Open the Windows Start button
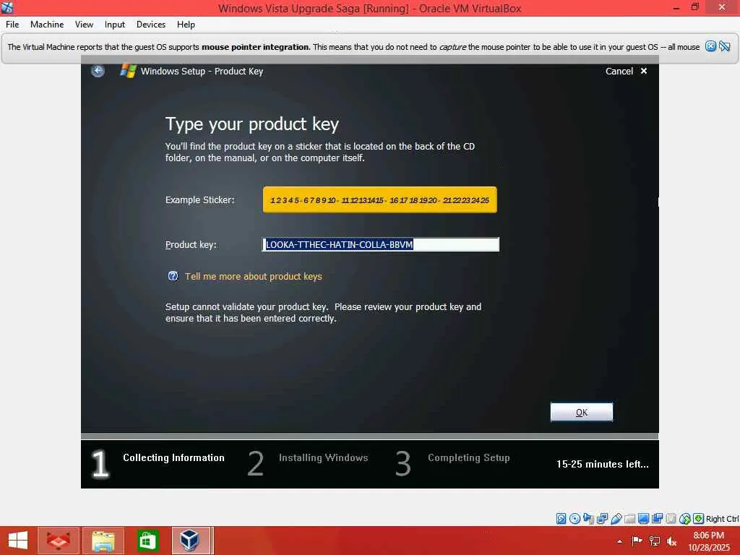 [17, 541]
